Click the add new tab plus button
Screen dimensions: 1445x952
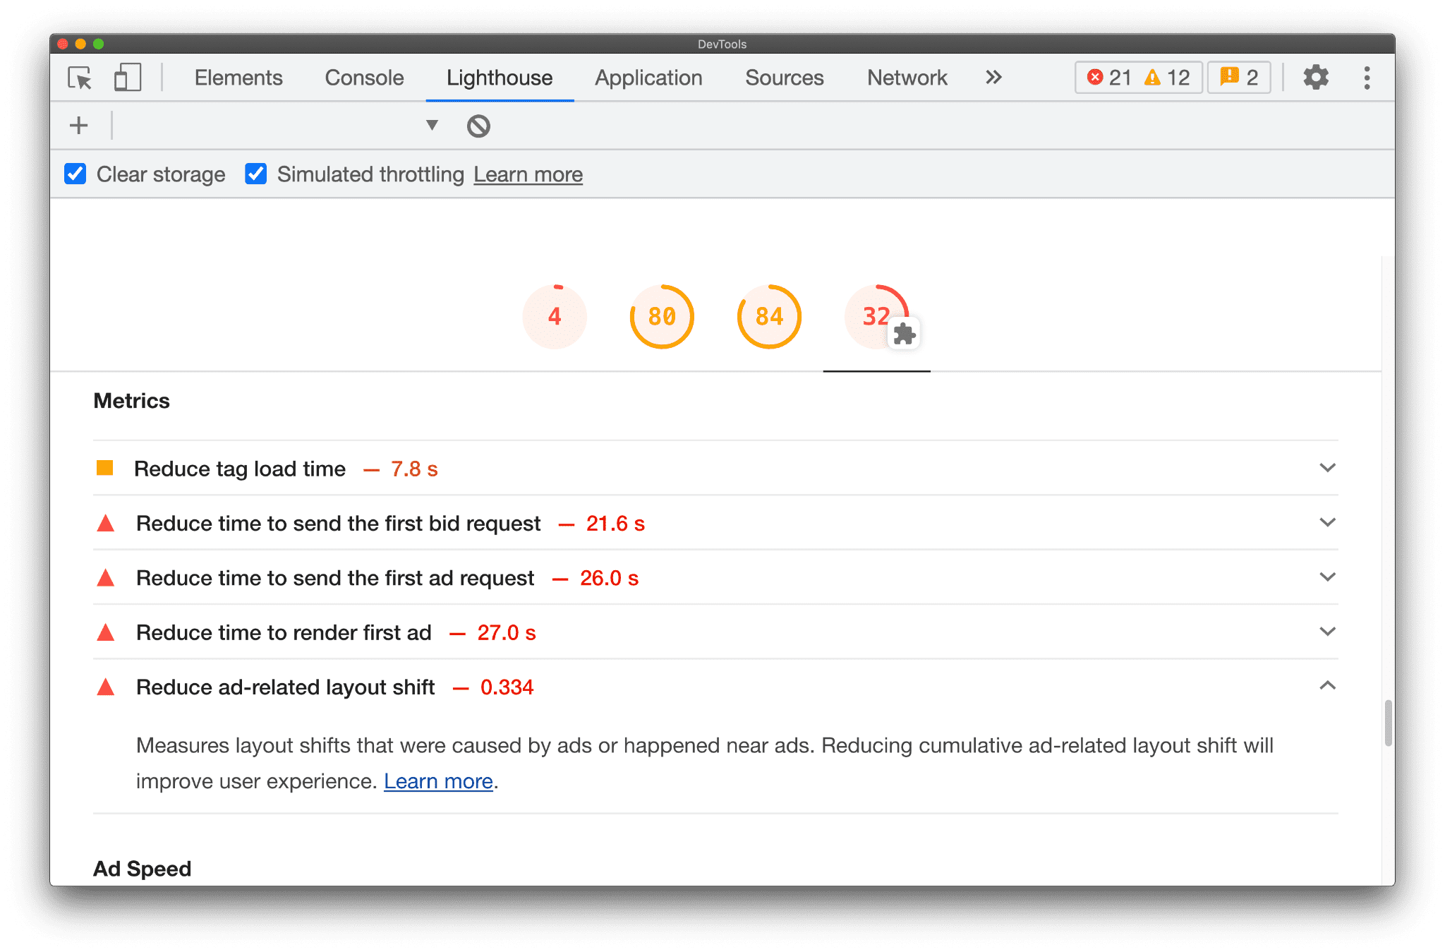pos(80,124)
